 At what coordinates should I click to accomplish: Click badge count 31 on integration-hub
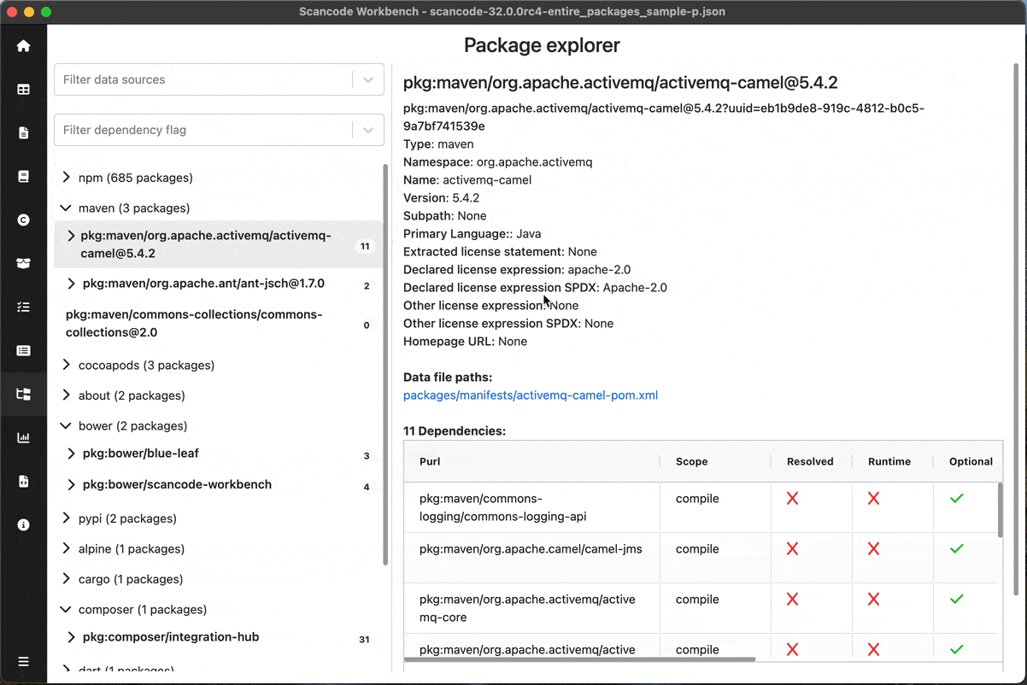(x=365, y=639)
